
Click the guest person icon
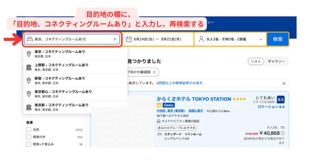[201, 39]
